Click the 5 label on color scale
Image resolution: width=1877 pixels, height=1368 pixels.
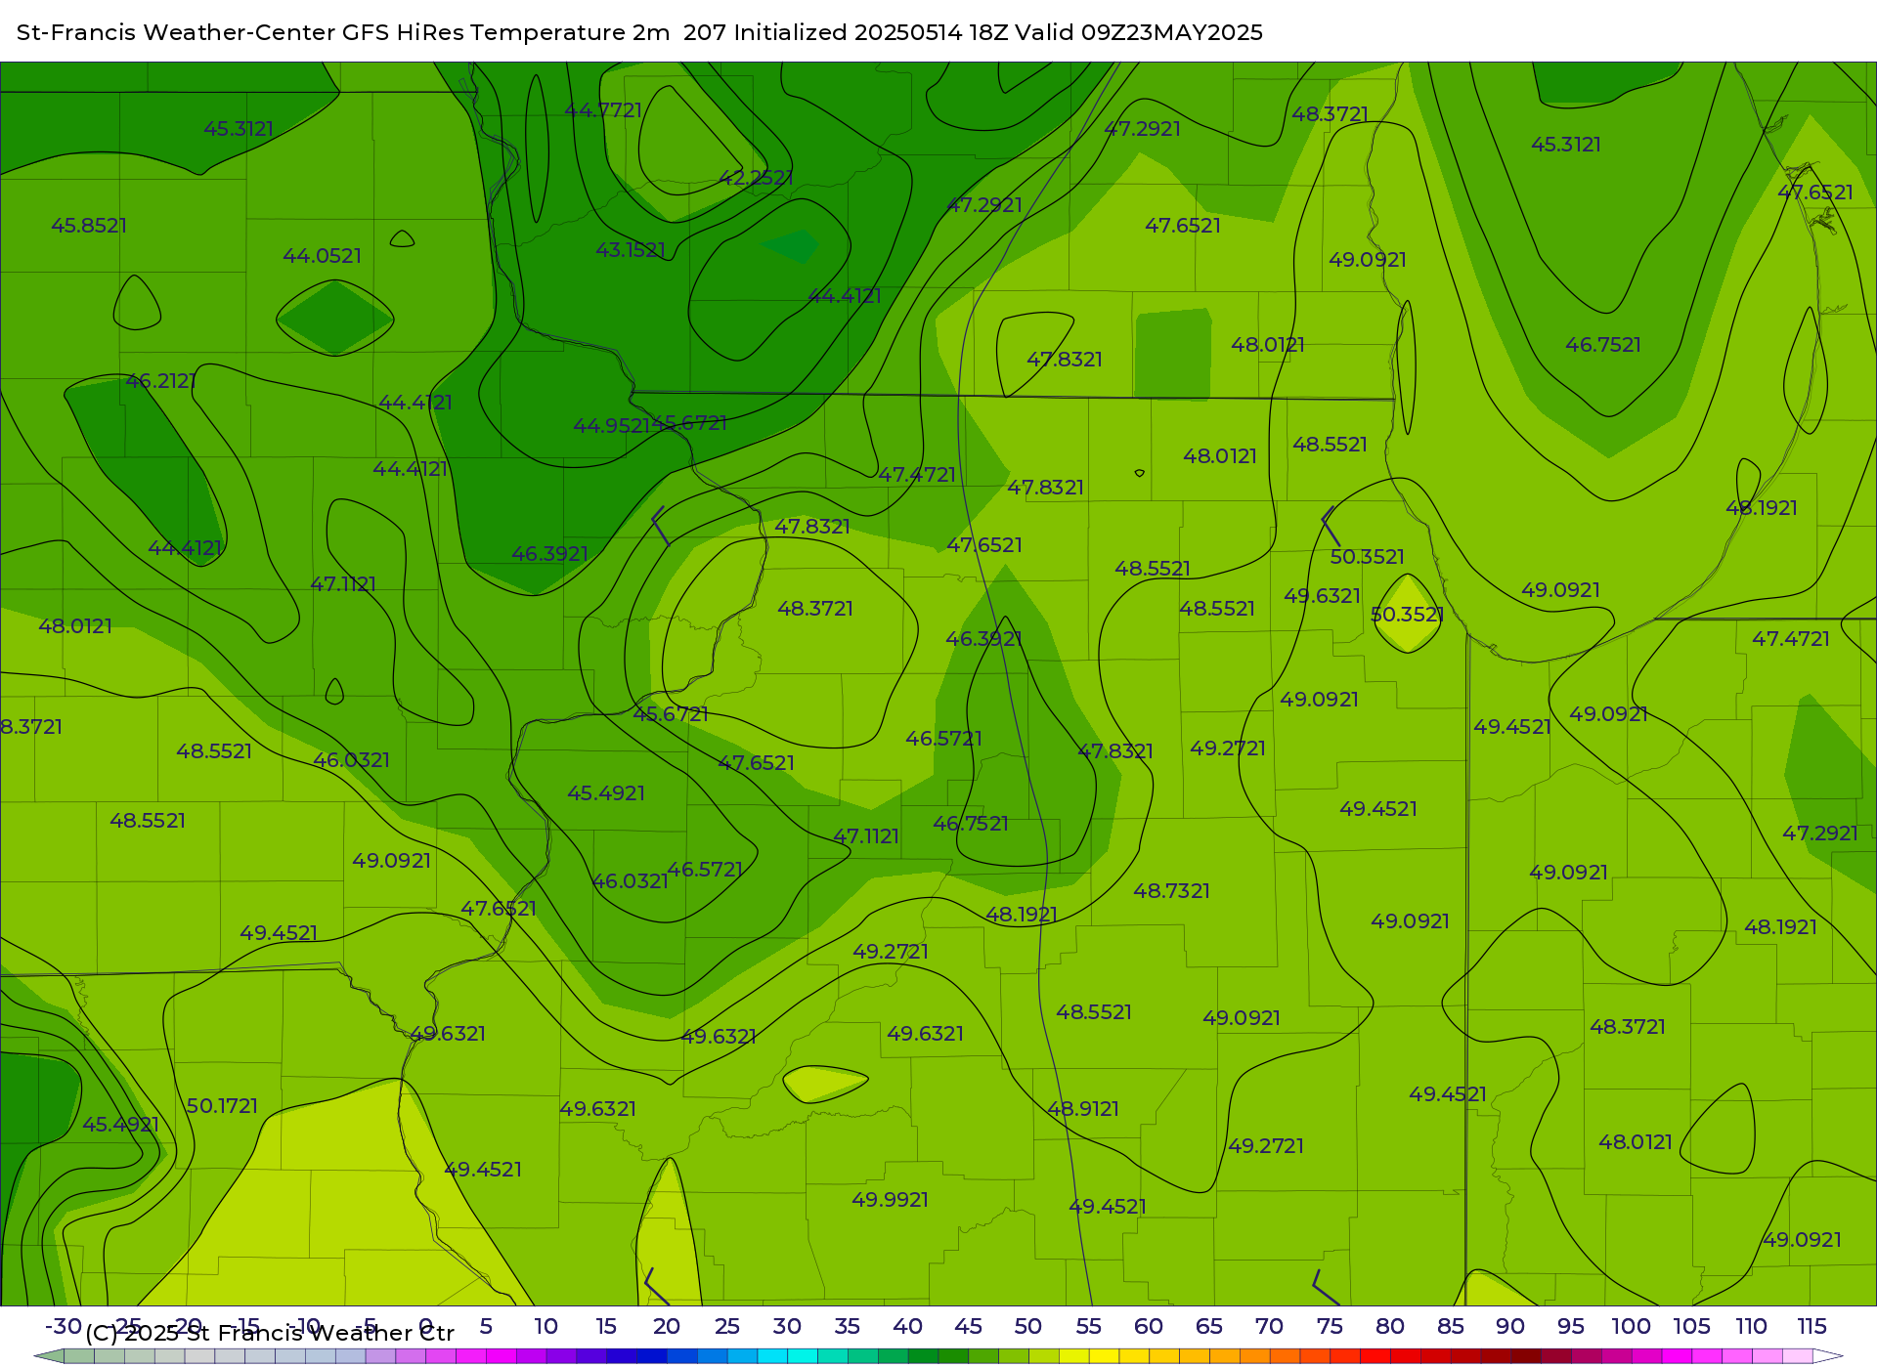point(486,1327)
